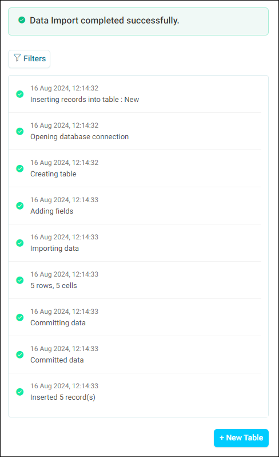
Task: Click check icon beside Importing data
Action: click(x=20, y=243)
